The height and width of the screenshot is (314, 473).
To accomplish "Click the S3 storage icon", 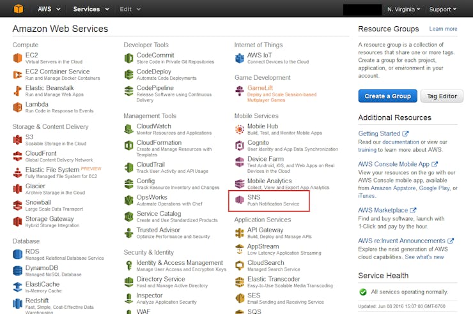I will (x=18, y=140).
